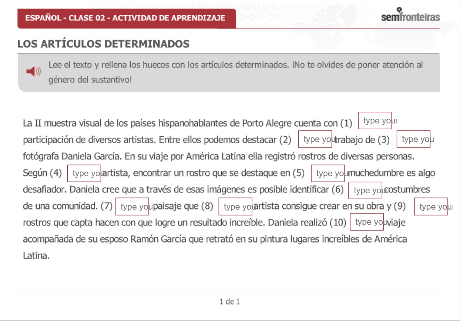Viewport: 460px width, 321px height.
Task: Fill in blank (7) before paisaje
Action: (132, 206)
